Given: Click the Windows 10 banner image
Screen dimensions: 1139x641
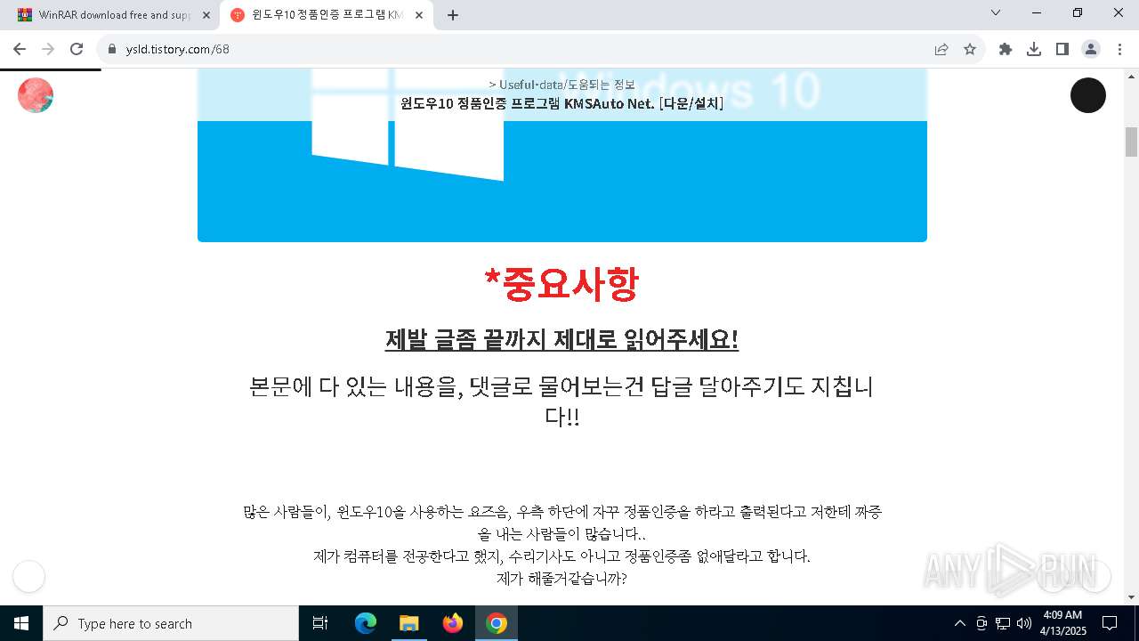Looking at the screenshot, I should coord(561,156).
